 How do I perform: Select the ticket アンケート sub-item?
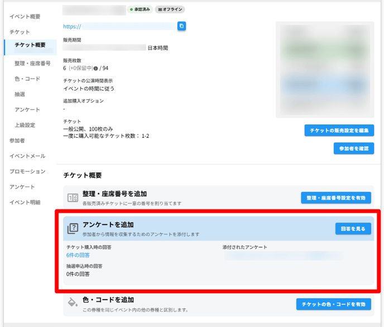click(x=27, y=110)
